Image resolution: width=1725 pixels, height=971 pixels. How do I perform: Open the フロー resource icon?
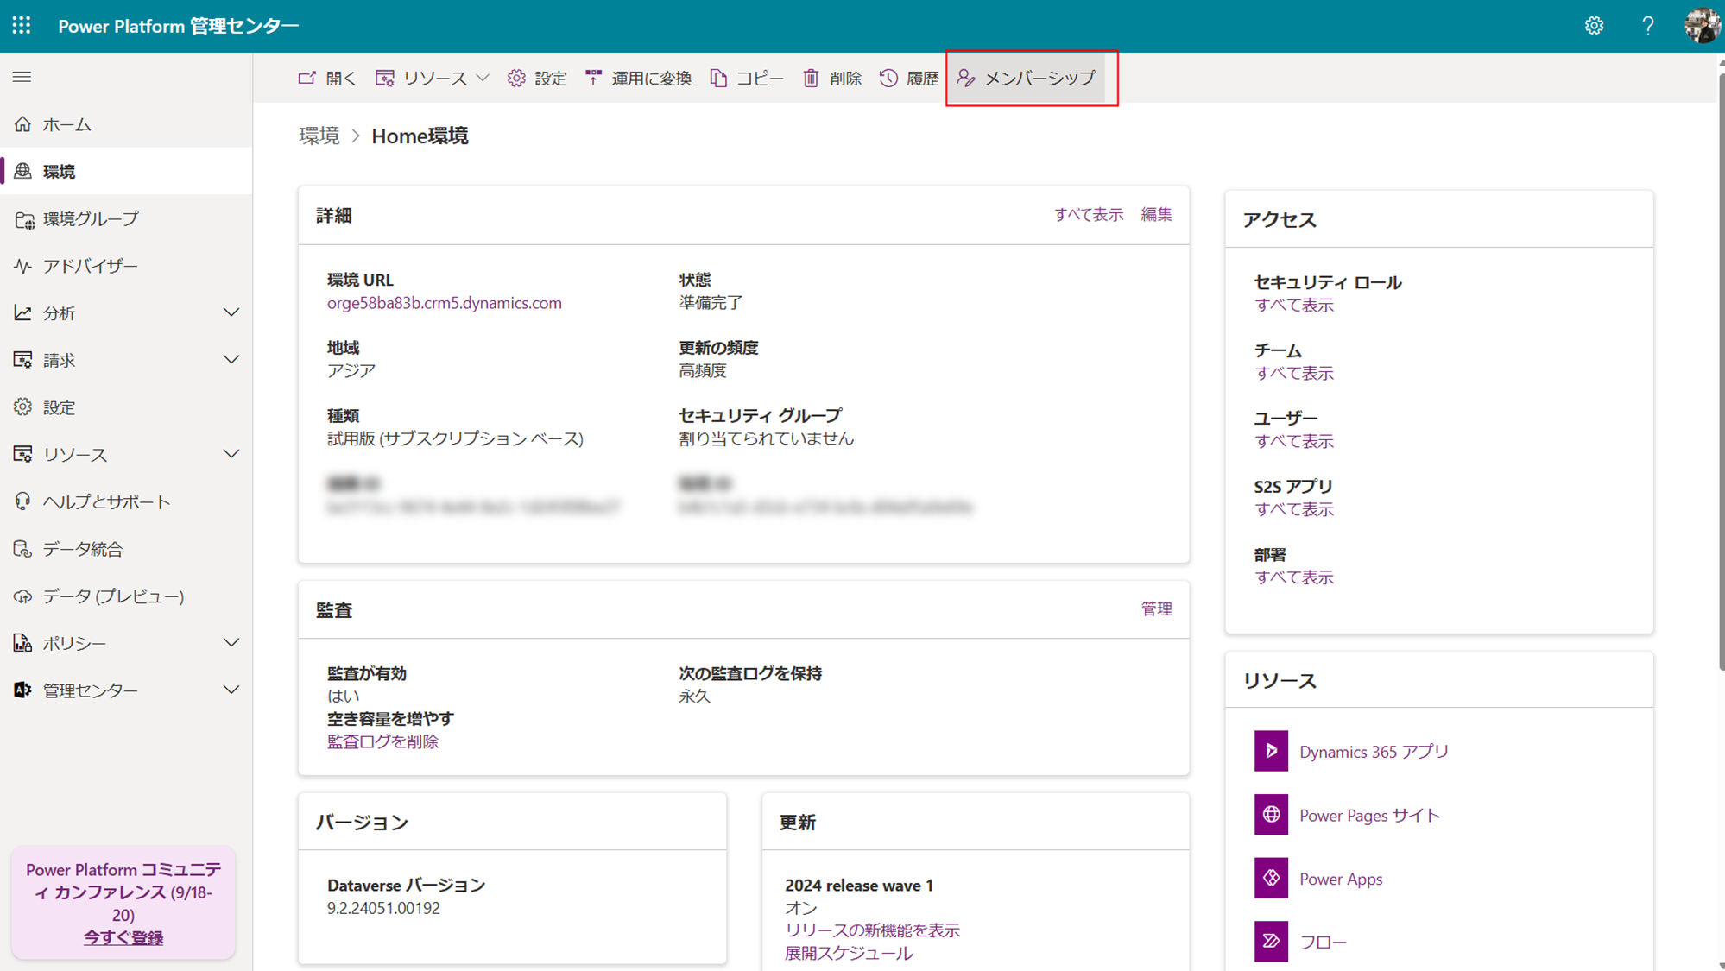pyautogui.click(x=1271, y=942)
